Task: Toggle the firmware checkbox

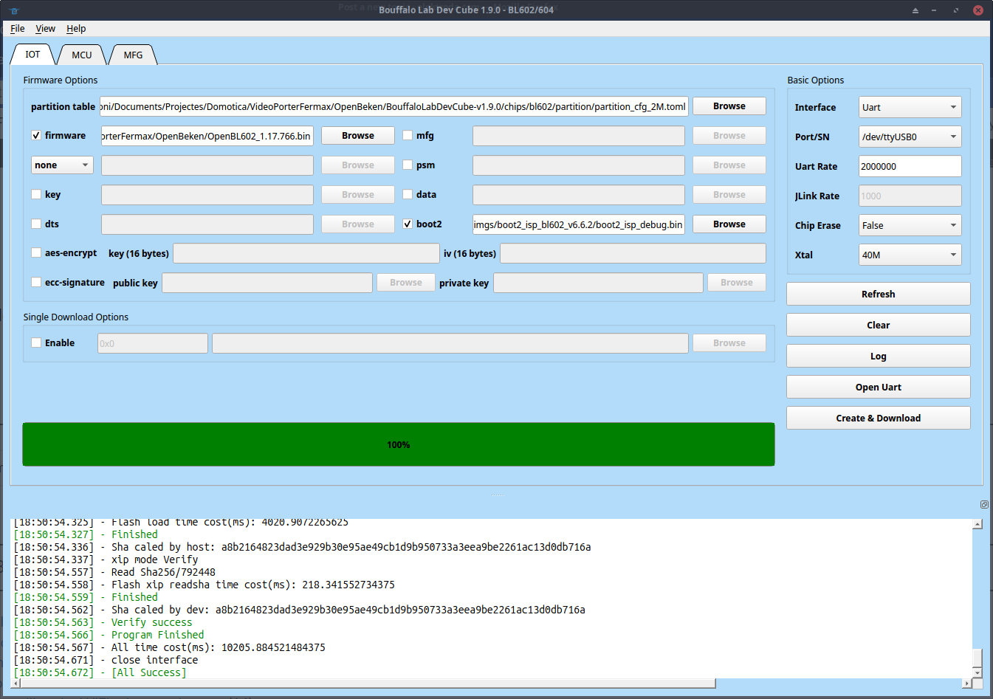Action: (x=36, y=135)
